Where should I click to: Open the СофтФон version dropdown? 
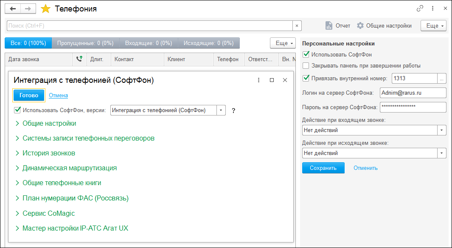[x=221, y=110]
